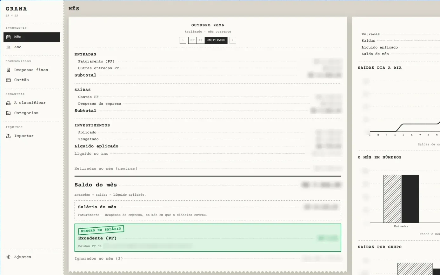Click the receipt icon for Despesas fixas
The image size is (440, 275).
[9, 70]
